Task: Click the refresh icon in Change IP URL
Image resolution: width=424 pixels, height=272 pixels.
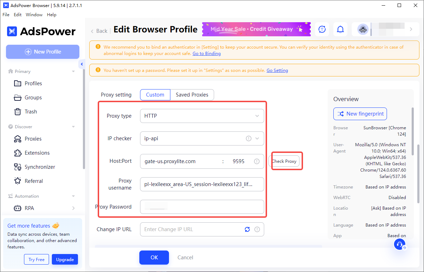Action: pyautogui.click(x=247, y=229)
